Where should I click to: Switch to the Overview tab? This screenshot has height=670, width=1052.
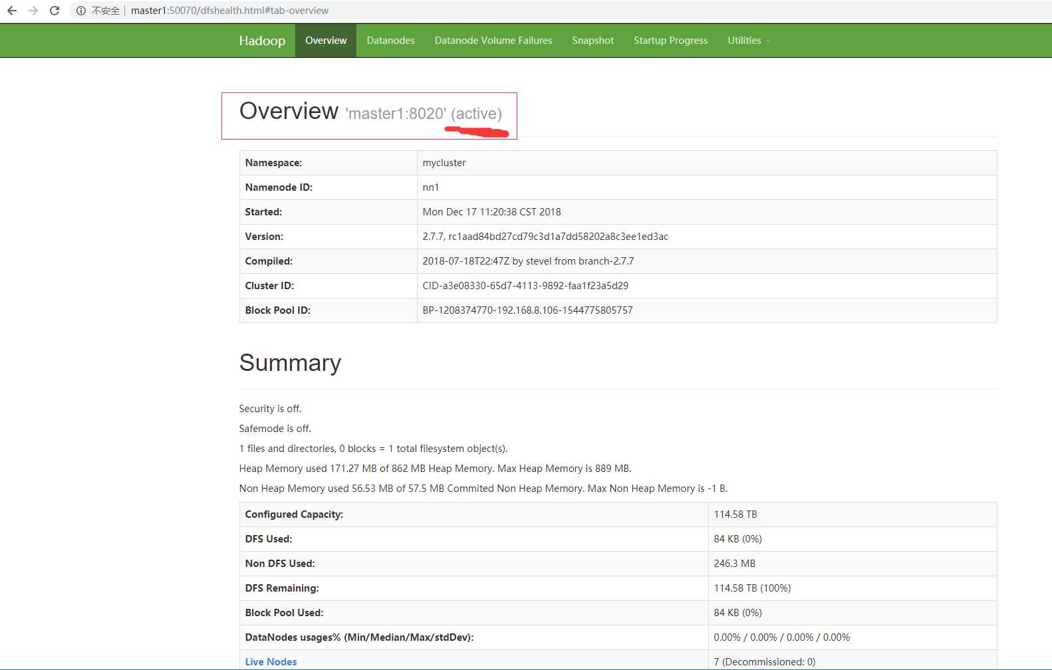(x=326, y=41)
